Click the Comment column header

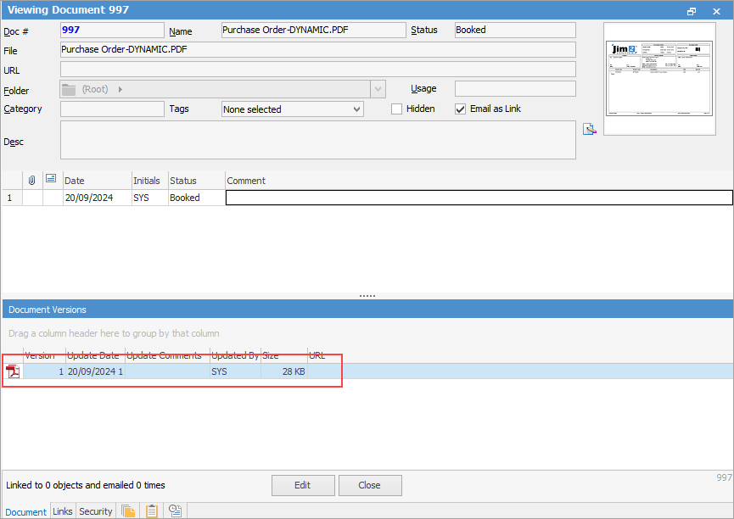pyautogui.click(x=479, y=181)
